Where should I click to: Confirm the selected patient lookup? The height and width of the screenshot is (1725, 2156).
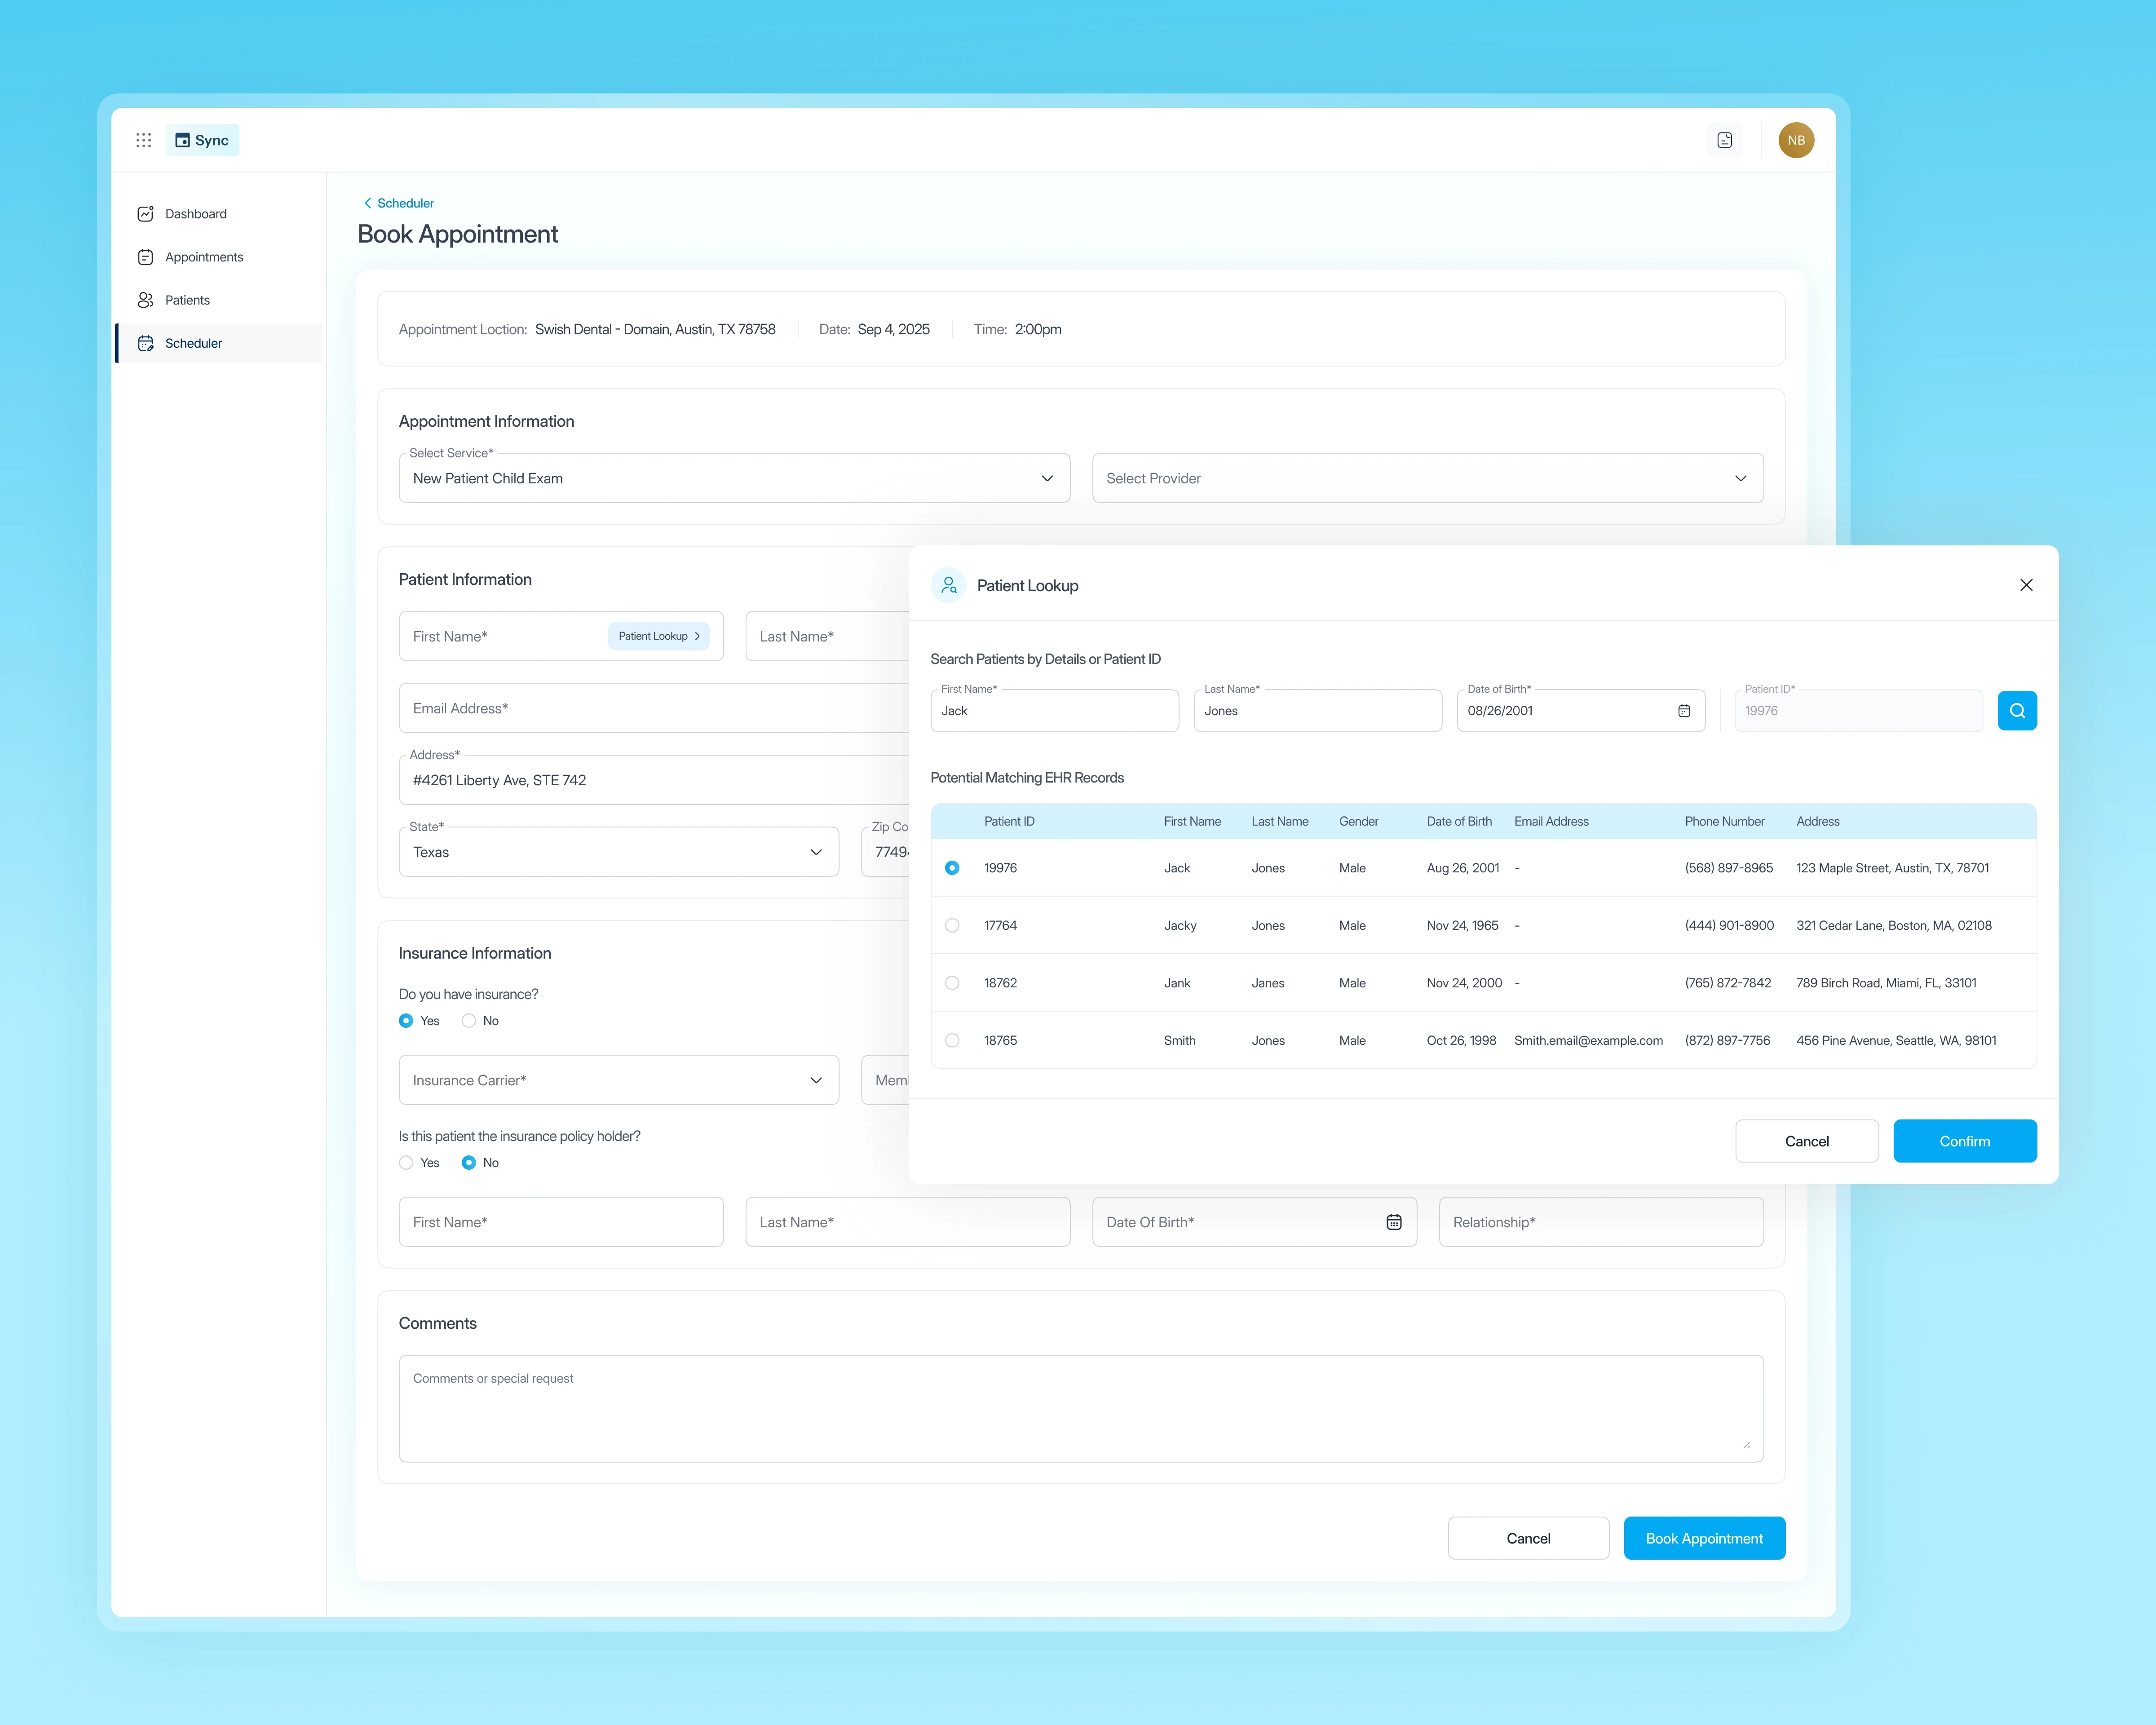point(1964,1141)
